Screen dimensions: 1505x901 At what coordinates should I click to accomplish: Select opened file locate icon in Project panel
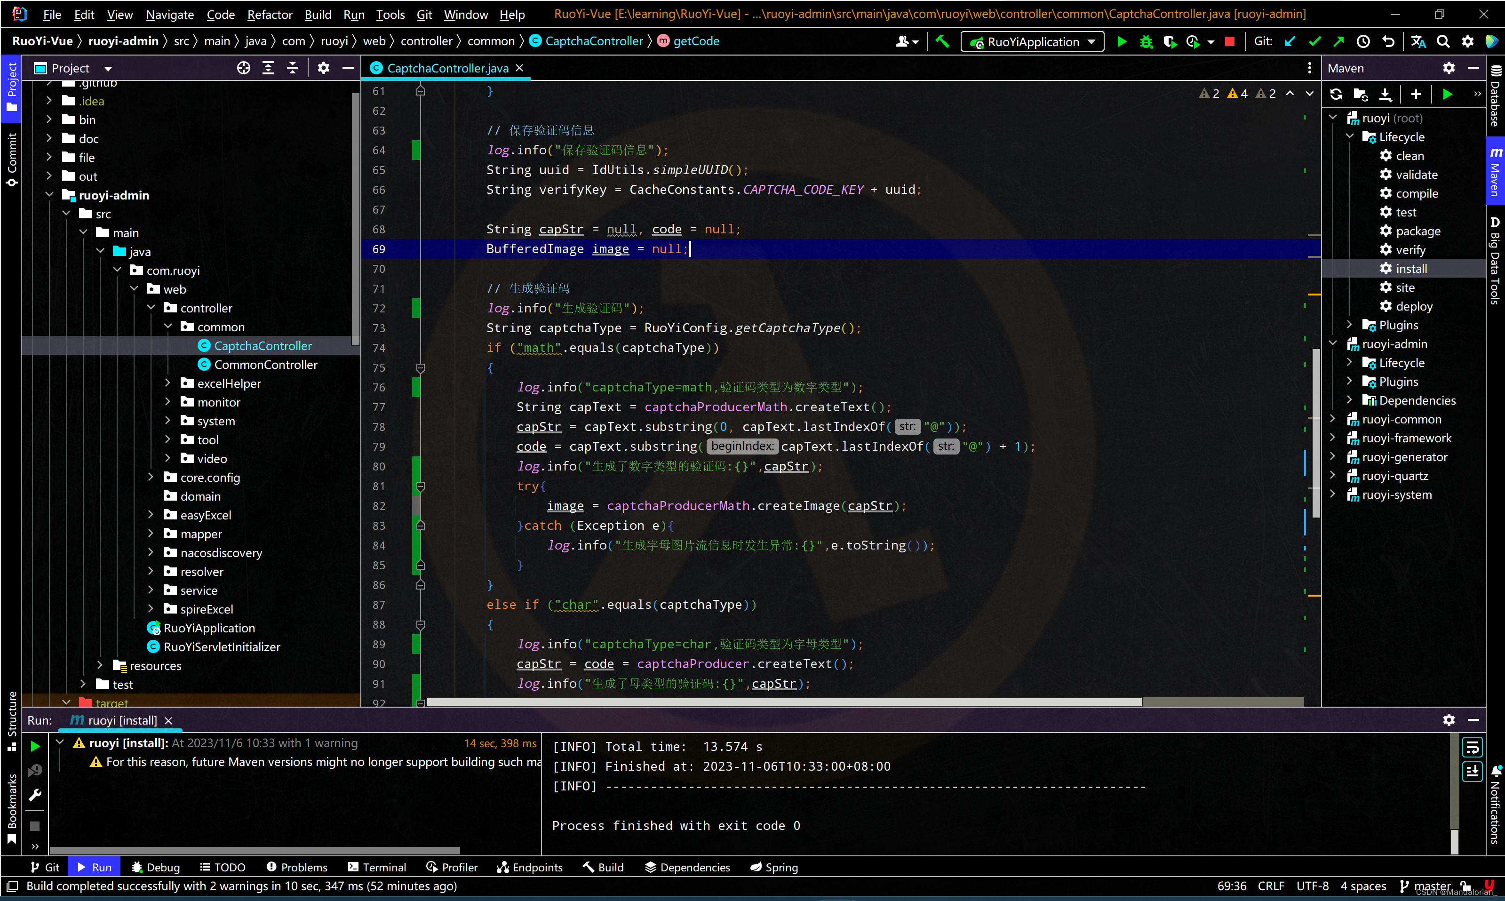pos(243,68)
